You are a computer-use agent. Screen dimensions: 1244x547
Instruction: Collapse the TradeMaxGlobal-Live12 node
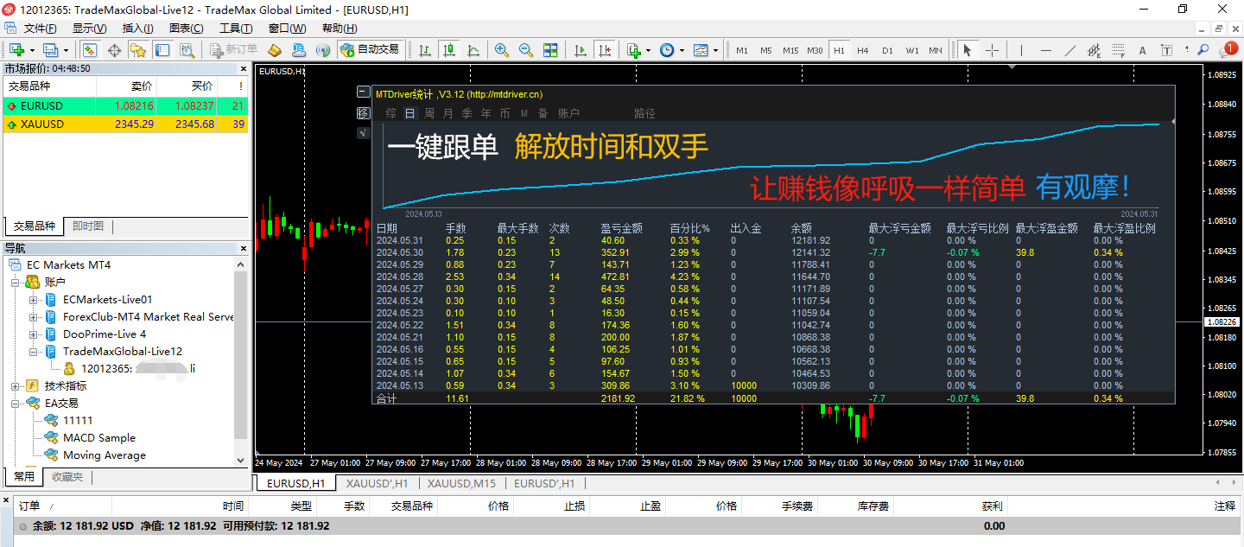(x=34, y=352)
